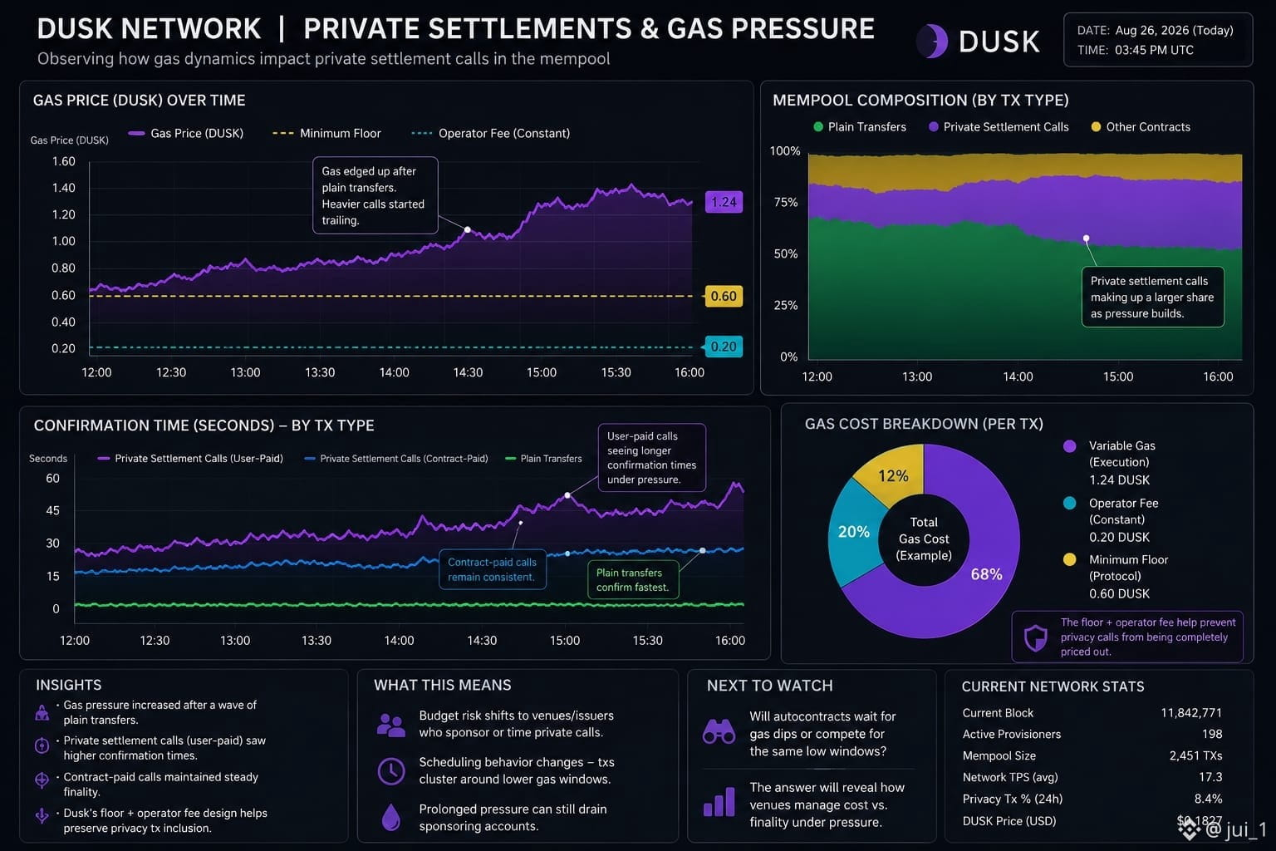Click the 'WHAT THIS MEANS' section heading
This screenshot has width=1276, height=851.
click(x=443, y=685)
